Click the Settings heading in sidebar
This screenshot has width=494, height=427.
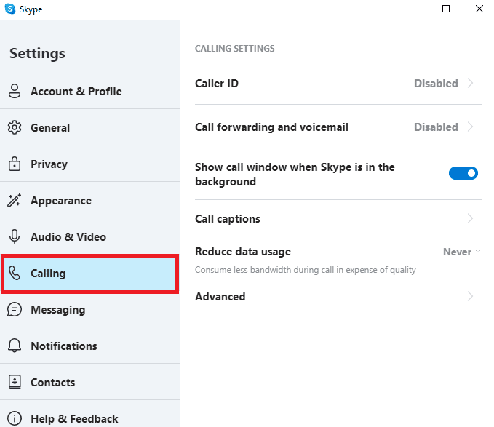coord(37,54)
